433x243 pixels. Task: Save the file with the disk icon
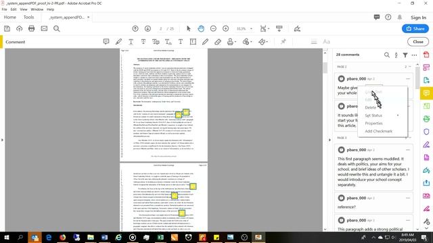tap(7, 28)
